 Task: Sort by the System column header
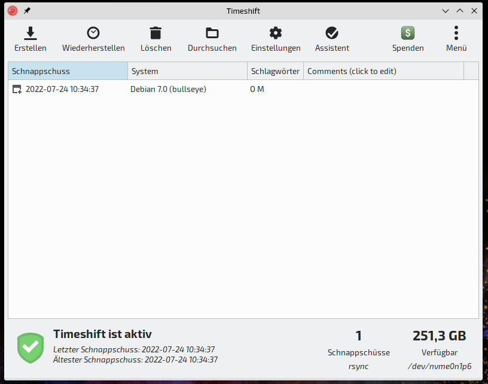point(187,71)
